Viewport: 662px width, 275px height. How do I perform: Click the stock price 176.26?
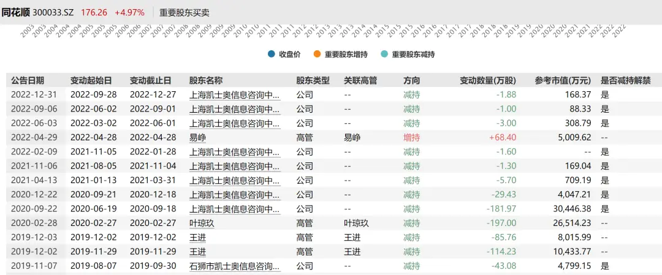click(94, 13)
